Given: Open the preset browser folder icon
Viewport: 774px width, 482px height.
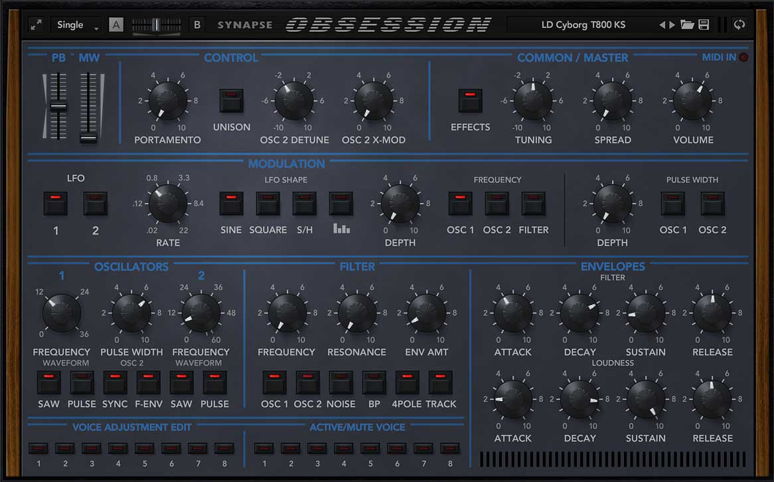Looking at the screenshot, I should point(688,25).
